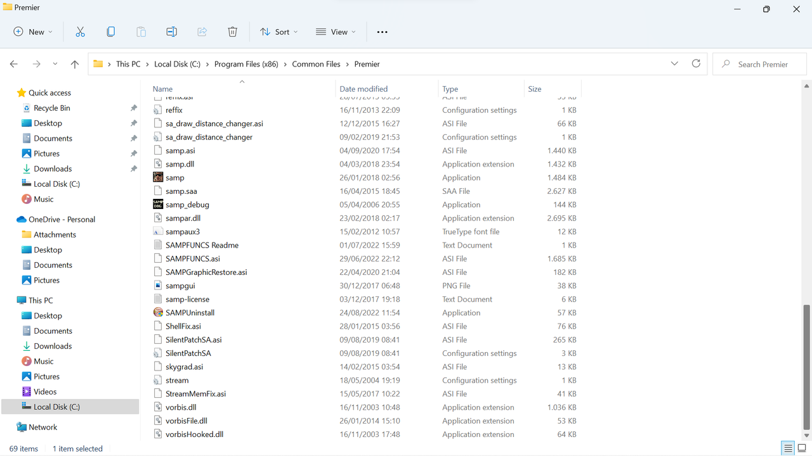Open the See more ellipsis menu
The image size is (812, 456).
click(382, 32)
